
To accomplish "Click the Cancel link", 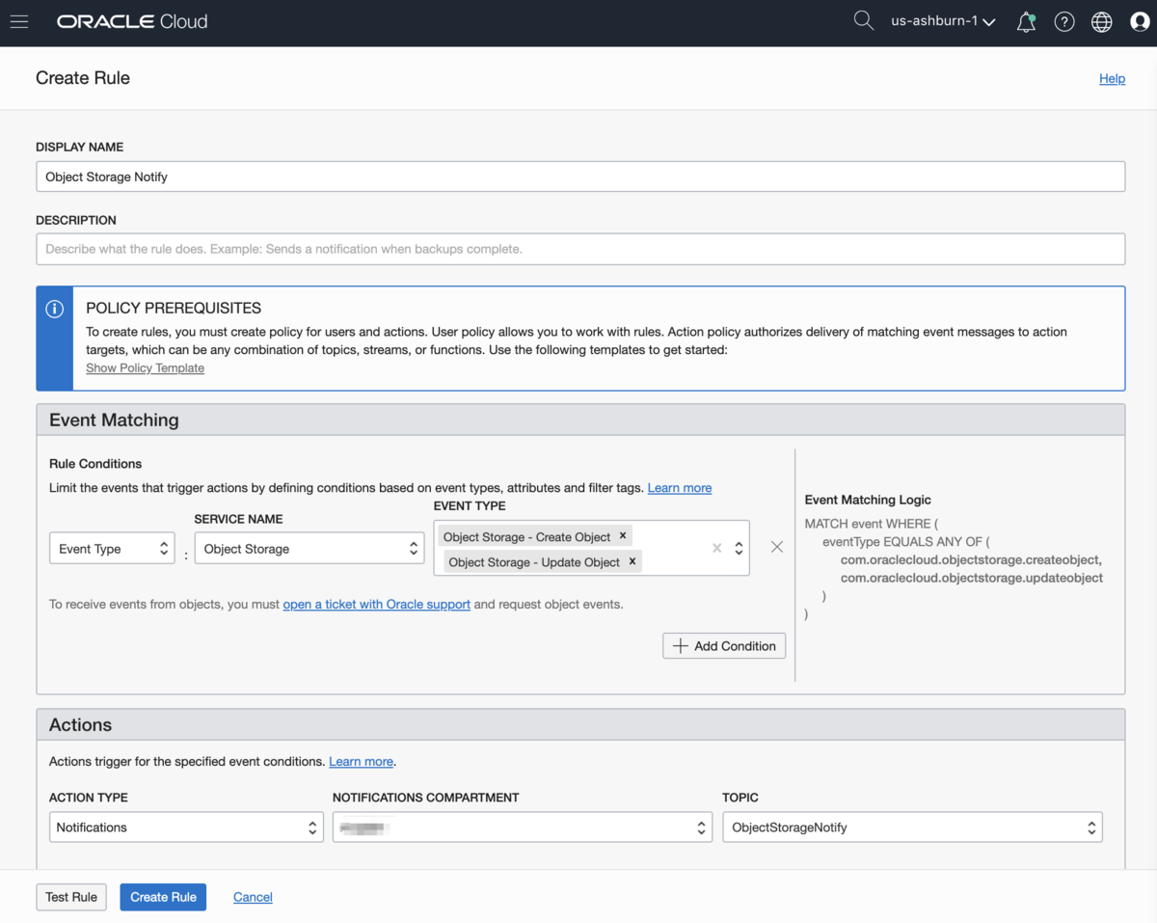I will (x=253, y=897).
